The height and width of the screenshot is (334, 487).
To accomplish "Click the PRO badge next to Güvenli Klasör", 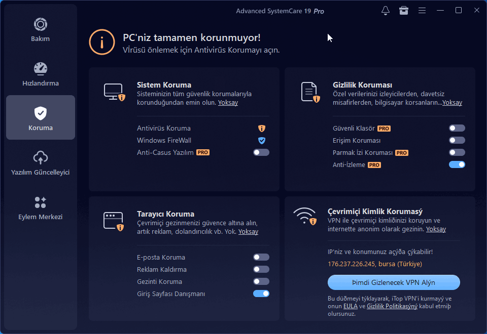I will pyautogui.click(x=384, y=128).
